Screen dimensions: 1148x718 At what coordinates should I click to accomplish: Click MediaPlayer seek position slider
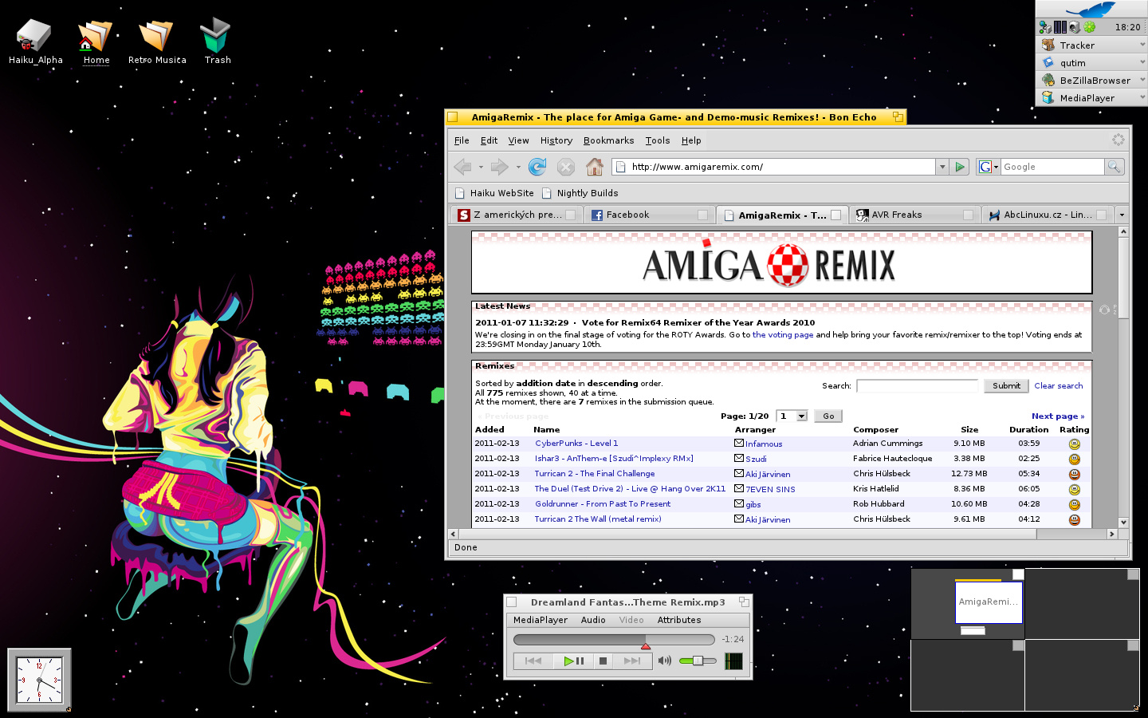point(614,640)
